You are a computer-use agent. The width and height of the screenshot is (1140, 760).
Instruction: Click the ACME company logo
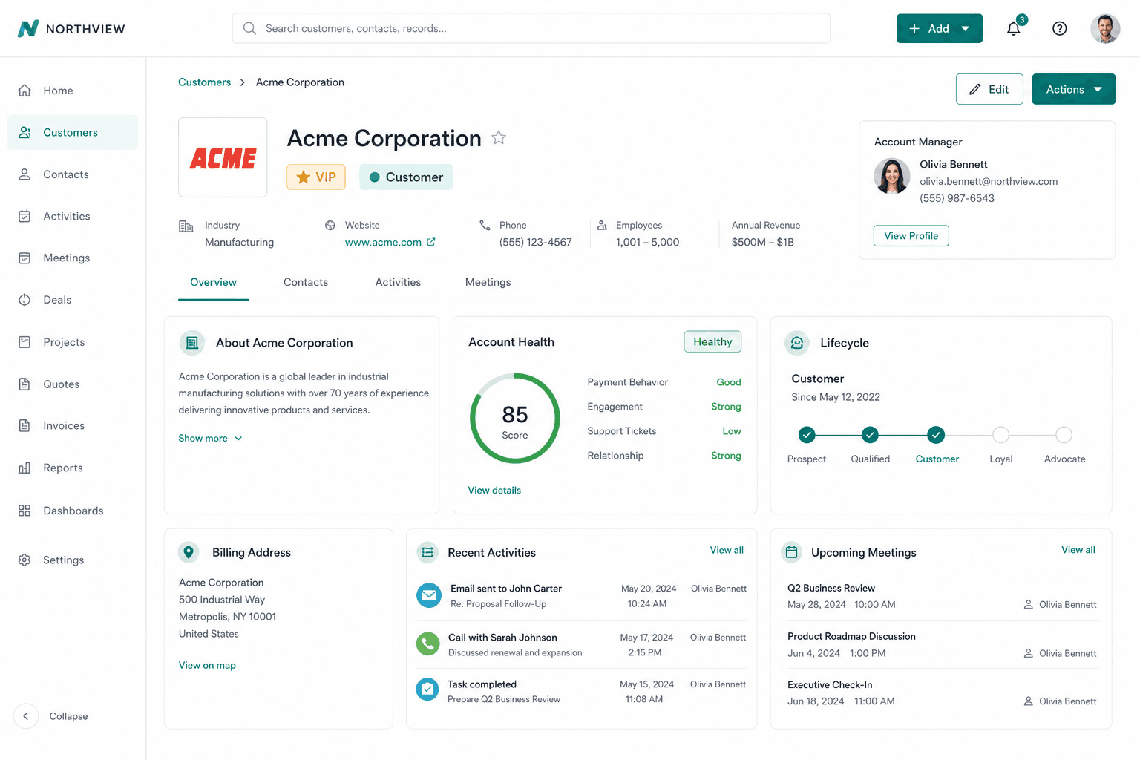pyautogui.click(x=223, y=157)
